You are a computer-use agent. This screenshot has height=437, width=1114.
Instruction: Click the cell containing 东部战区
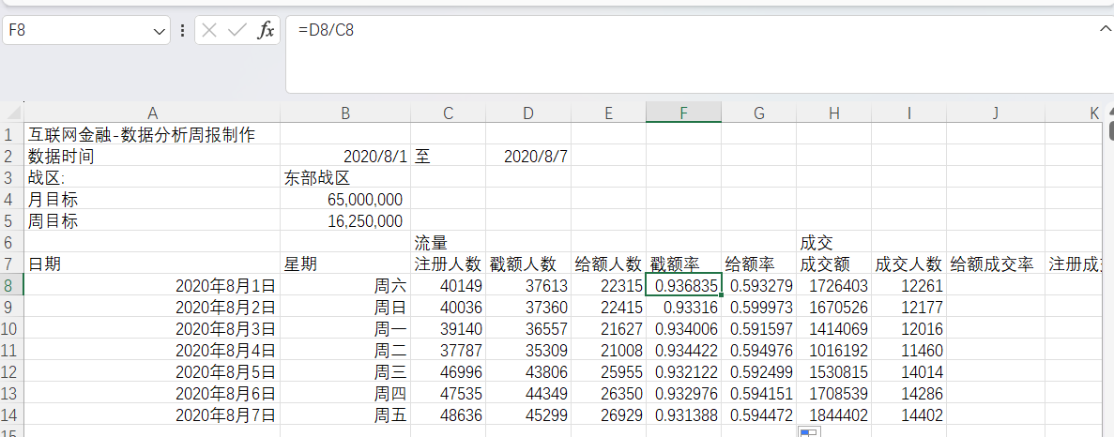344,178
